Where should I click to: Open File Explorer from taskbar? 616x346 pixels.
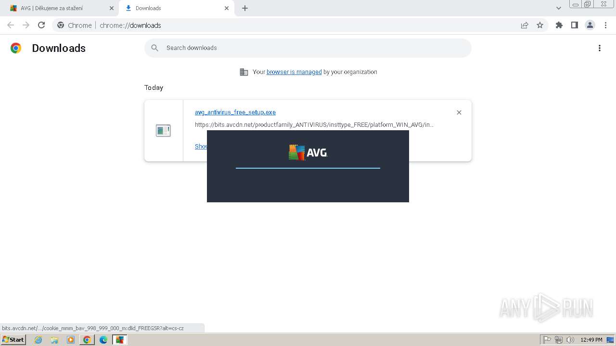[x=54, y=340]
